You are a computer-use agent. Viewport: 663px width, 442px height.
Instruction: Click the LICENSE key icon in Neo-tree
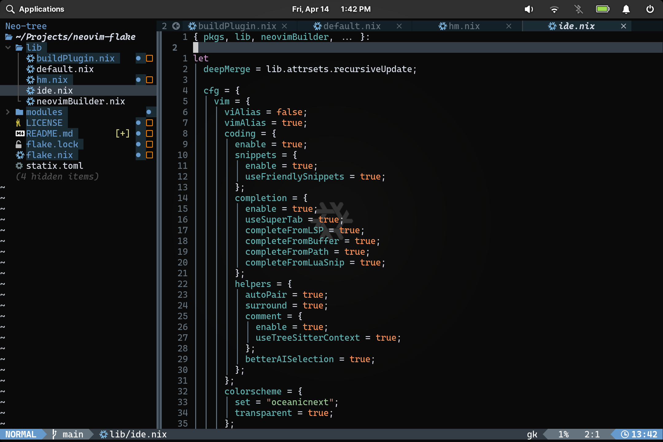pyautogui.click(x=18, y=123)
